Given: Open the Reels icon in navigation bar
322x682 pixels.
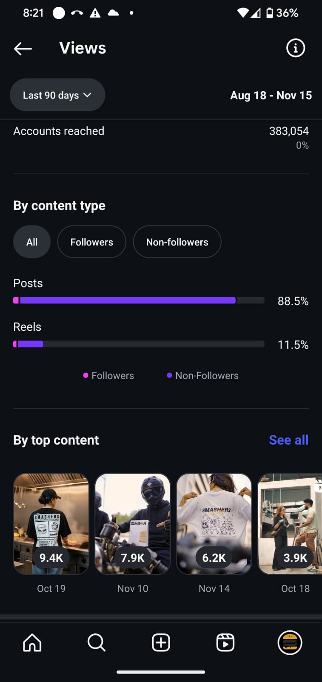Looking at the screenshot, I should click(x=225, y=642).
